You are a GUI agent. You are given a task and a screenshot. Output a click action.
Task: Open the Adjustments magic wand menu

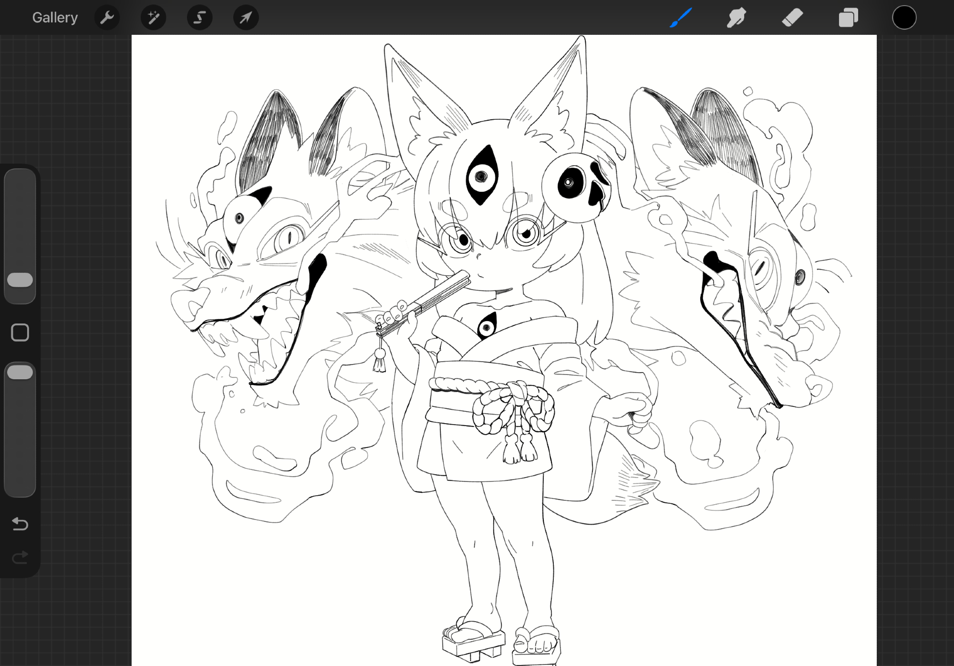coord(153,18)
